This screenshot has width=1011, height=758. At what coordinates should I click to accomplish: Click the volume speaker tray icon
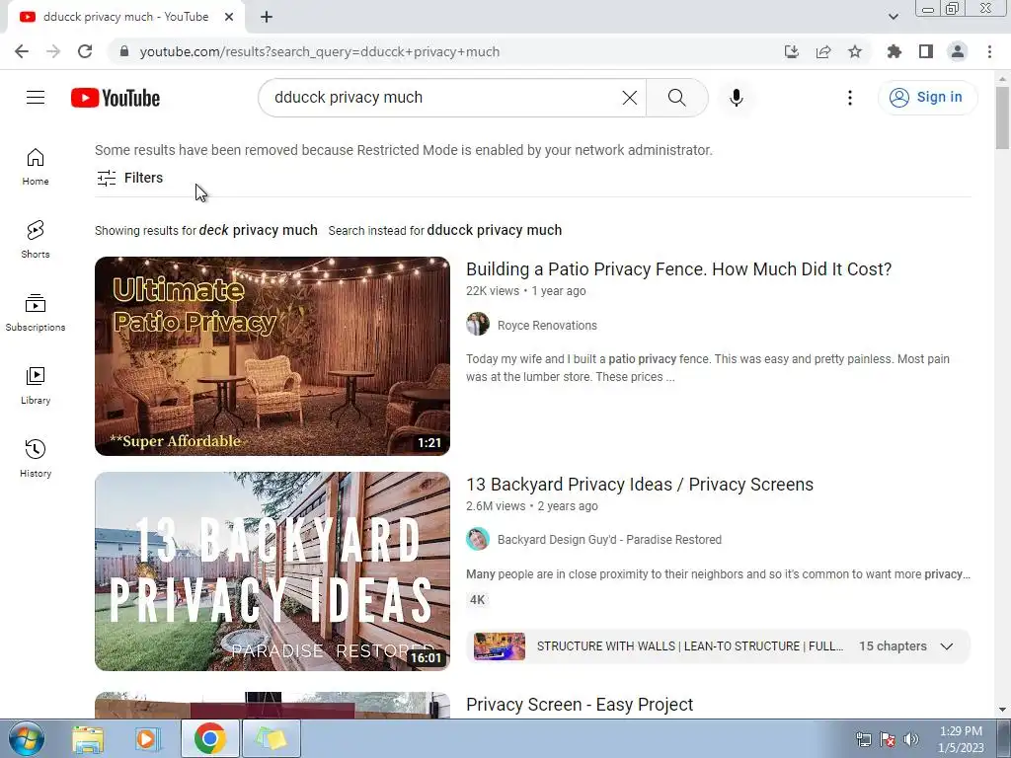pos(911,739)
